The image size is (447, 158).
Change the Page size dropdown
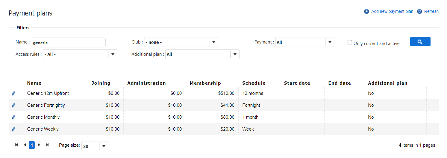tap(104, 146)
